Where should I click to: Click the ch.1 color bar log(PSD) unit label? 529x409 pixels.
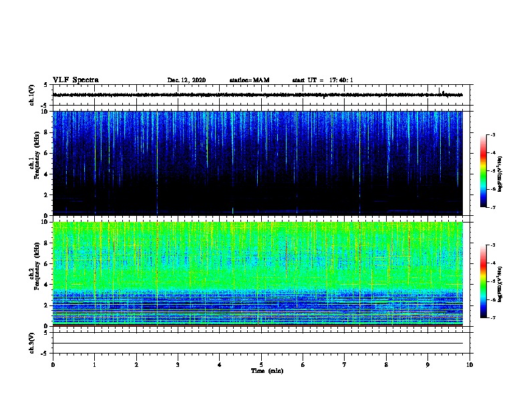(500, 174)
